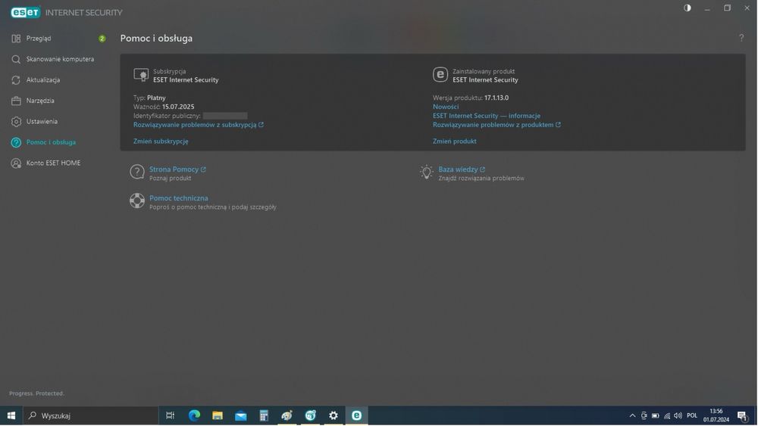
Task: Toggle dark/contrast theme icon
Action: (x=687, y=8)
